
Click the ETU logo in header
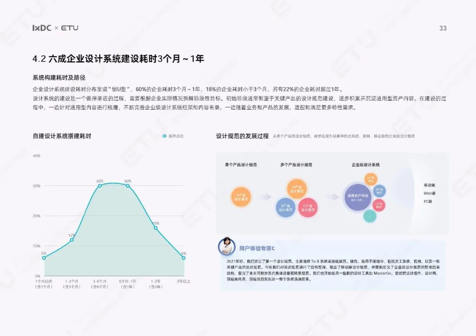(70, 28)
